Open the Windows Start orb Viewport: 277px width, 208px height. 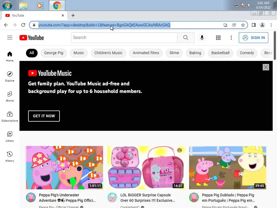pos(7,5)
